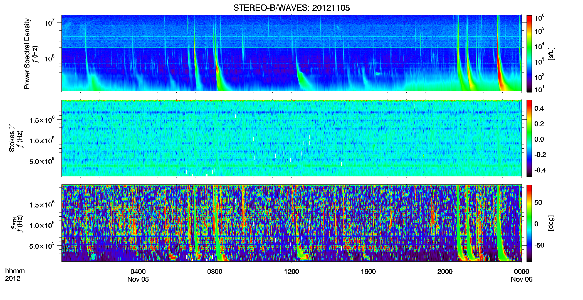Click the -50 tick on degrees color bar
Screen dimensions: 583x300
[x=539, y=245]
